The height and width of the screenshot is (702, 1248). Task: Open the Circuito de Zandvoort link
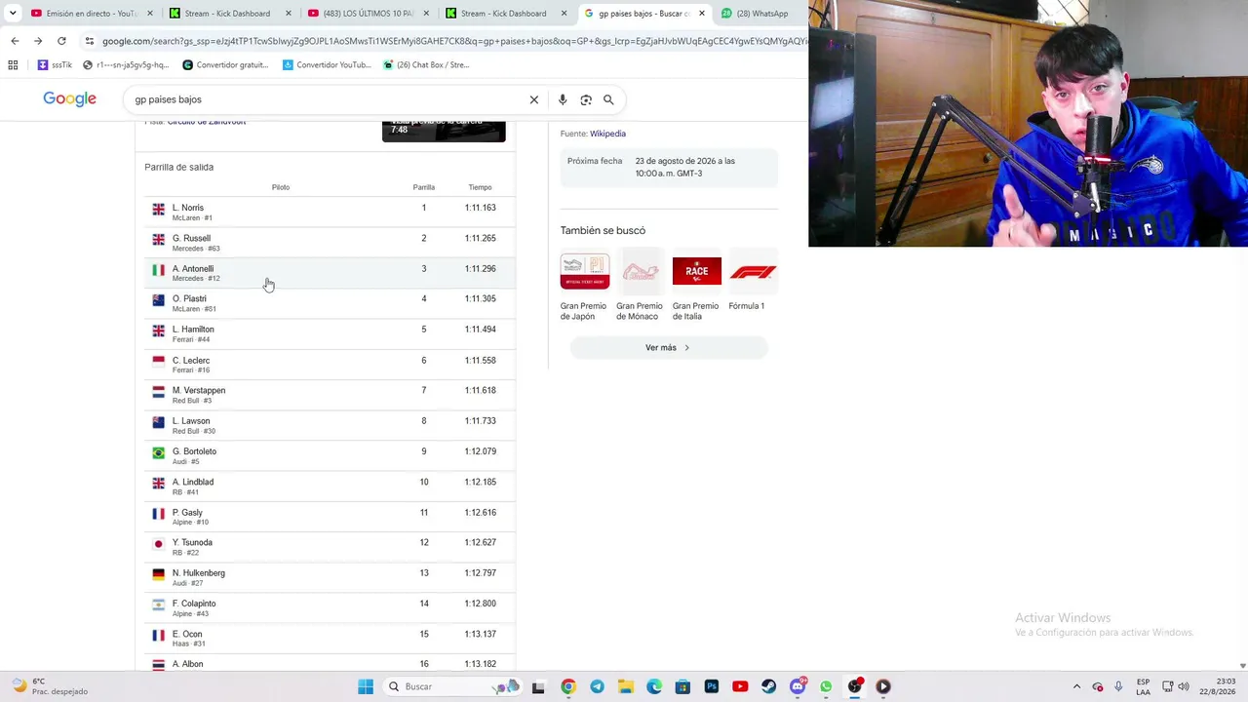click(x=206, y=122)
